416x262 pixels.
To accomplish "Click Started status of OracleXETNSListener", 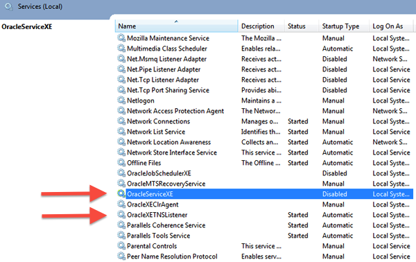I will tap(298, 215).
